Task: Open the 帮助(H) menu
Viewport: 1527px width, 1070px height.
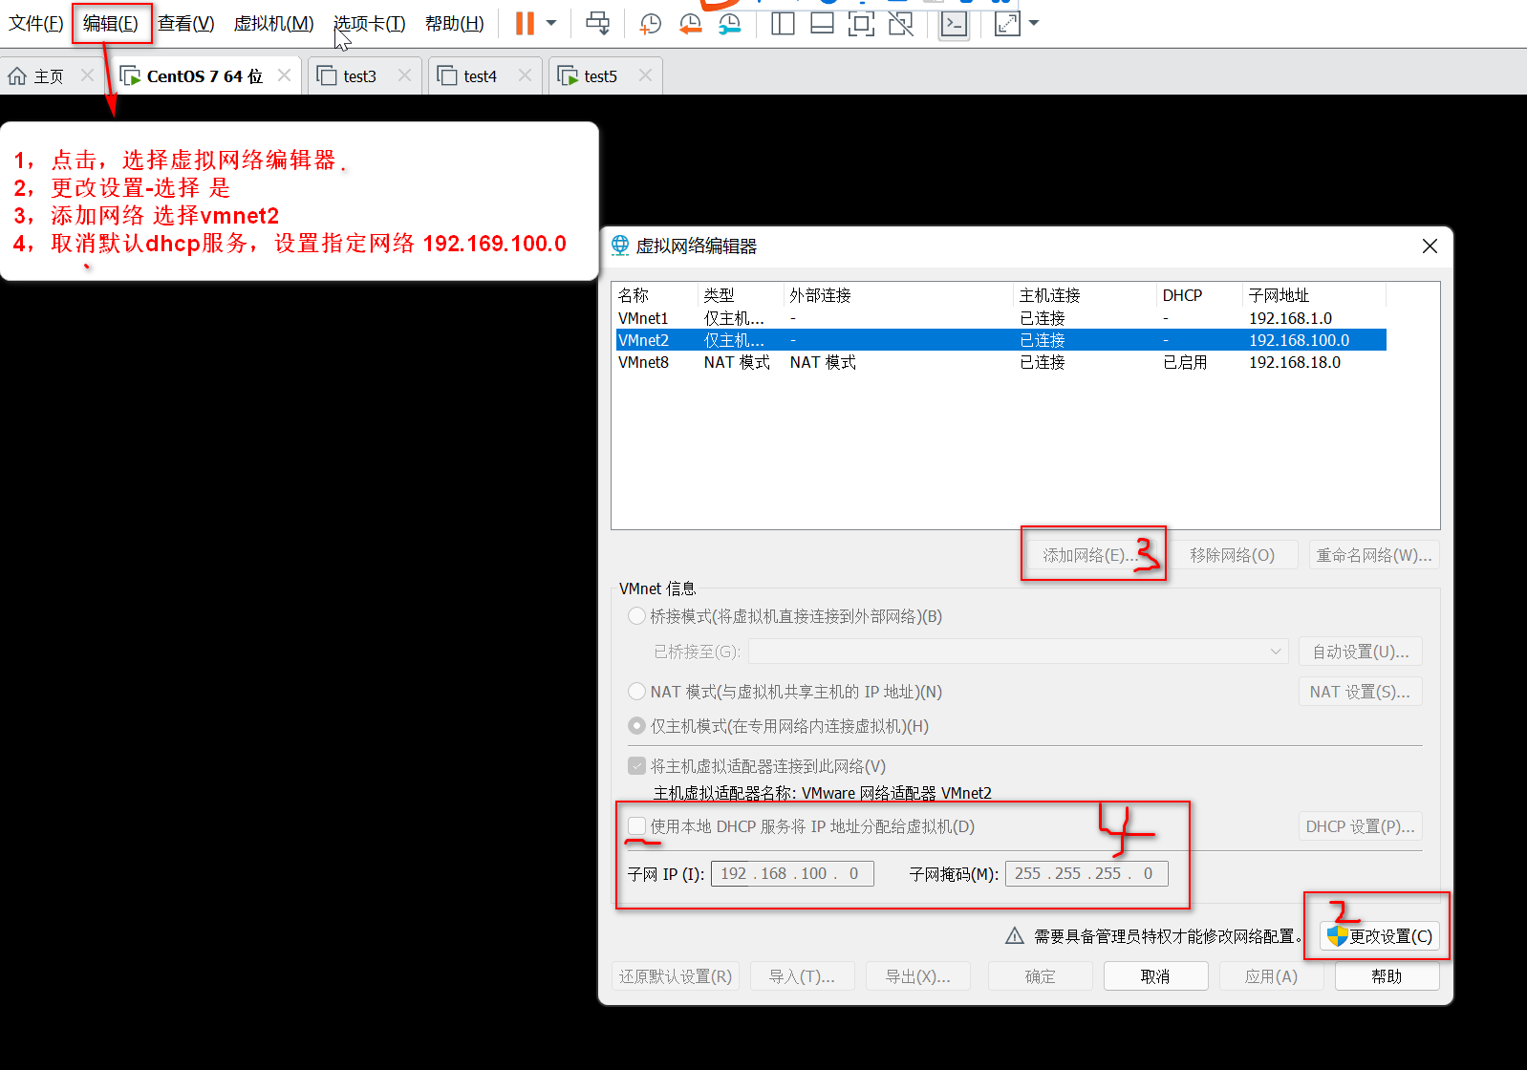Action: (x=455, y=24)
